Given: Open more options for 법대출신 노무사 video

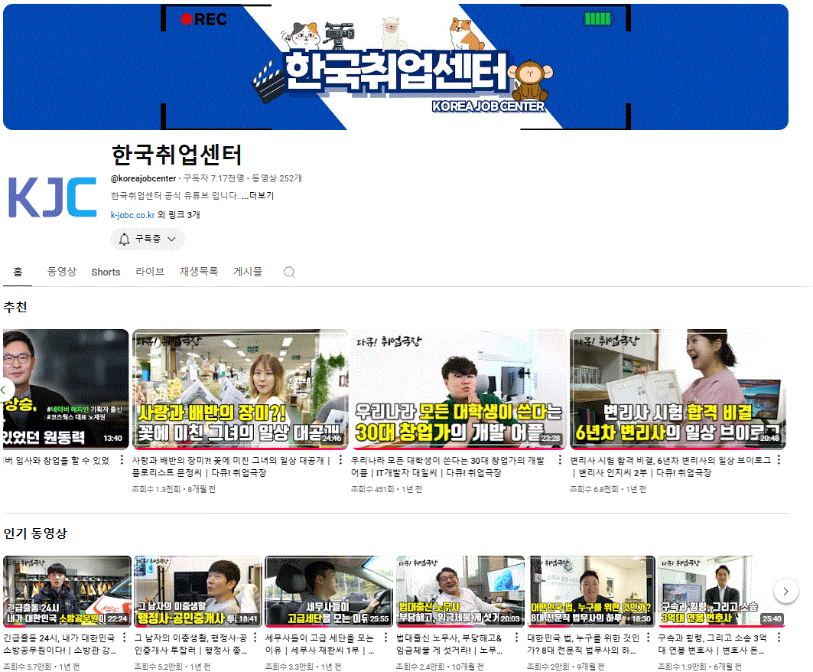Looking at the screenshot, I should (516, 638).
